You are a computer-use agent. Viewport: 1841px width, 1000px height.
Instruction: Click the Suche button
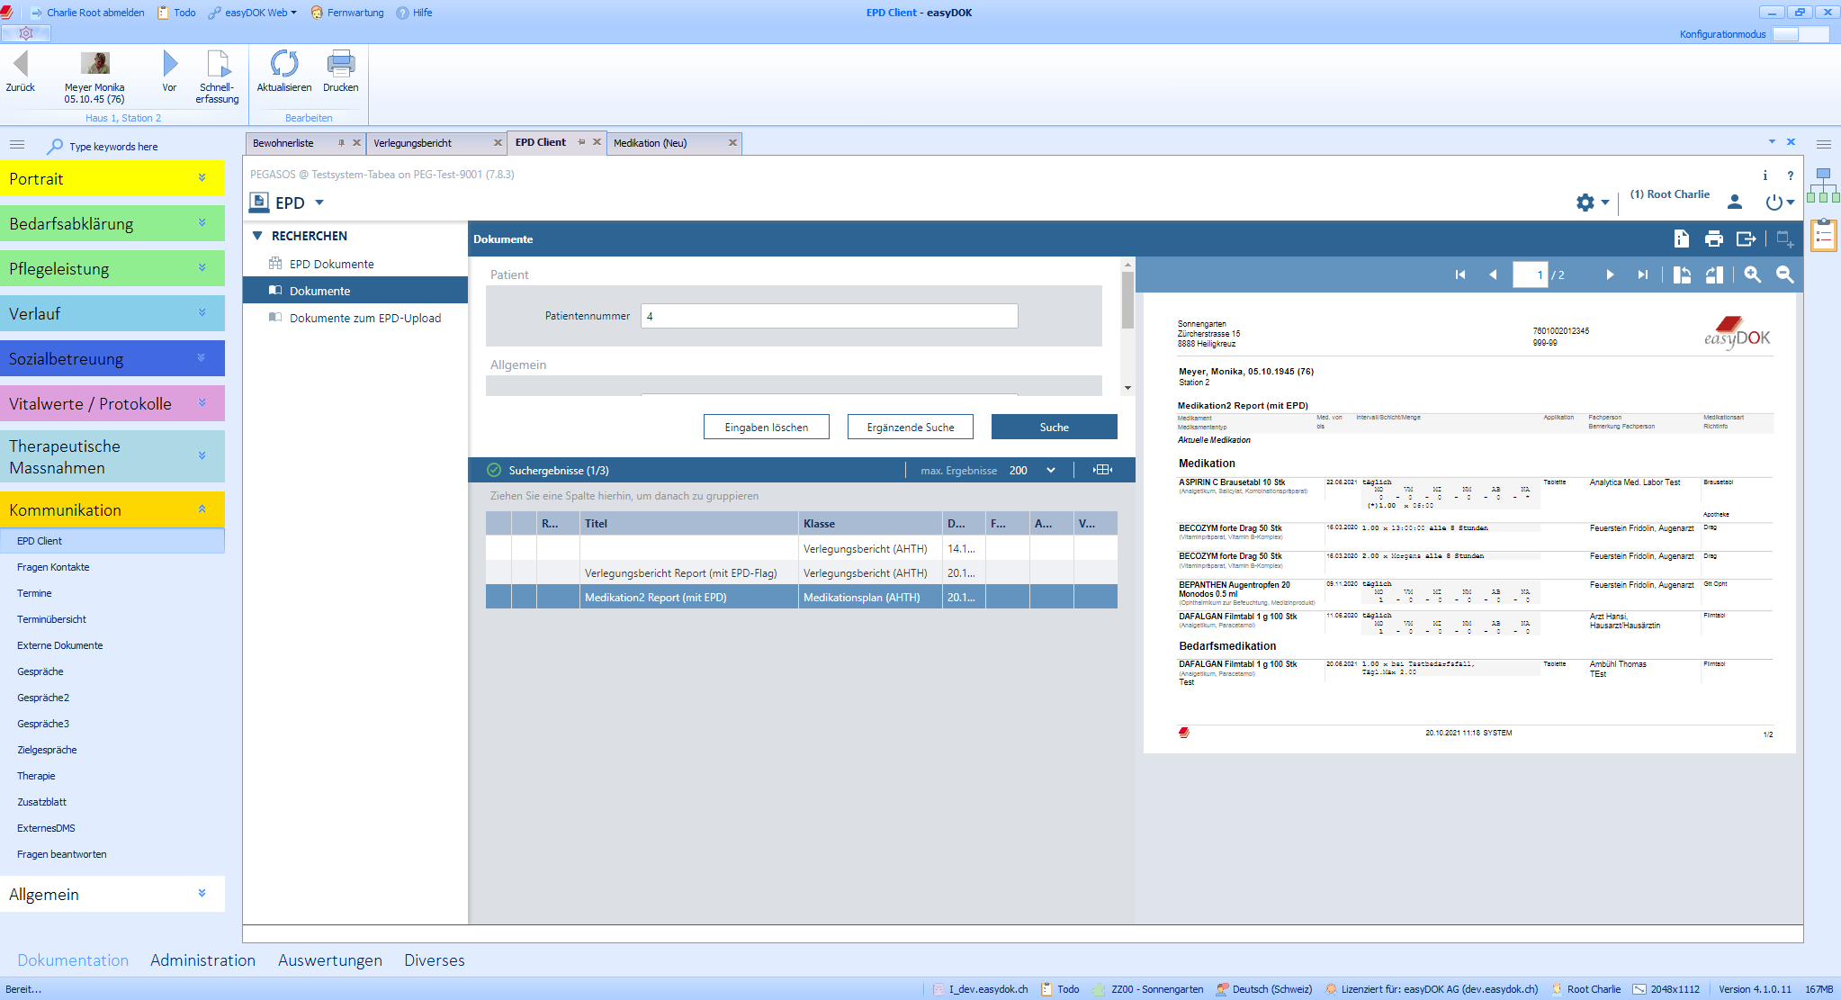point(1055,427)
